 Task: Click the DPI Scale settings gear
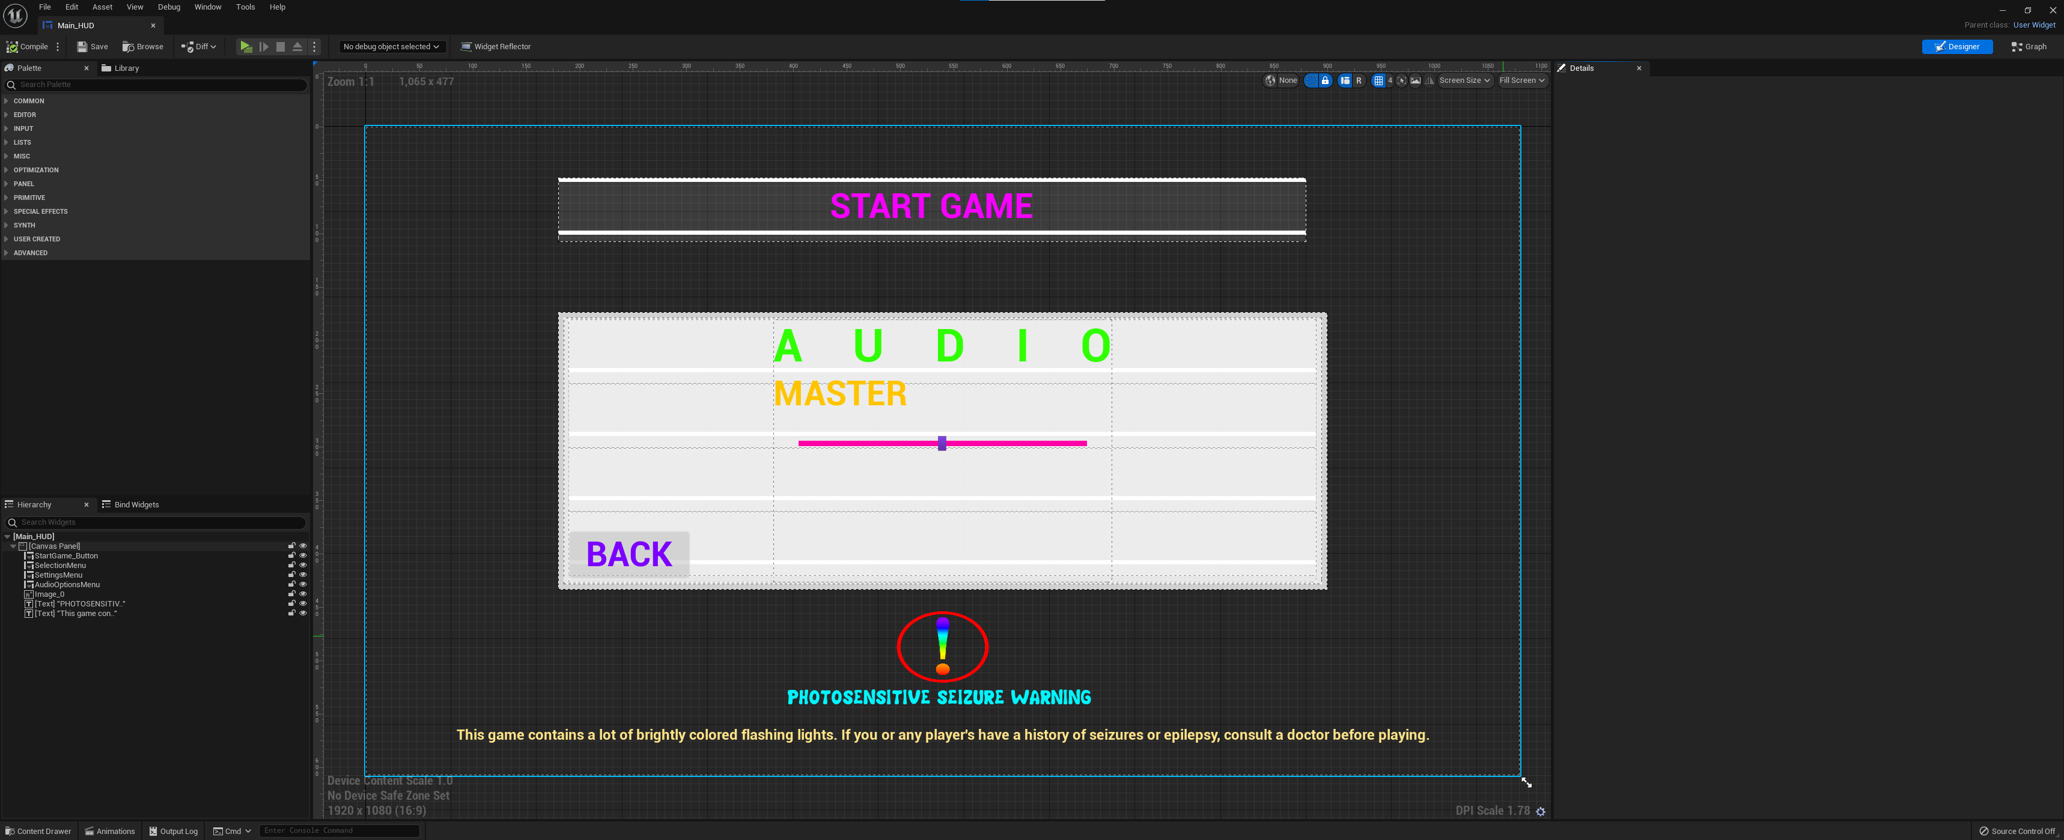[1540, 811]
